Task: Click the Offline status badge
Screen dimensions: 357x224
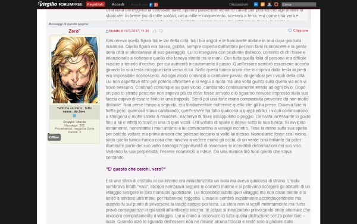Action: pos(54,137)
